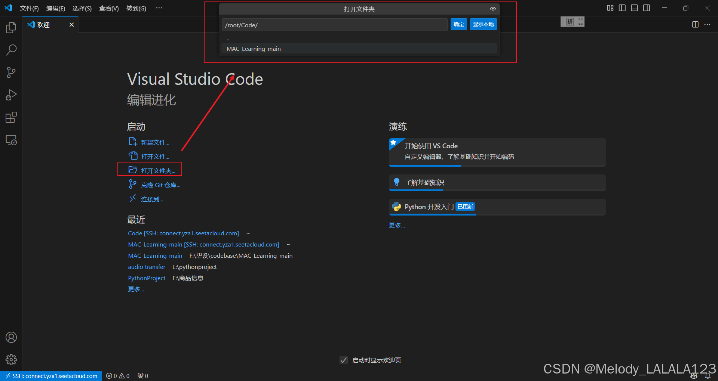
Task: Click the Customize Layout icon
Action: tap(610, 8)
